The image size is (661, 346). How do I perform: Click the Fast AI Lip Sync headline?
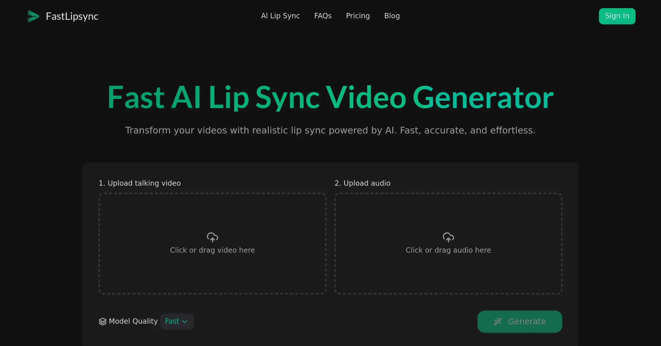click(330, 97)
